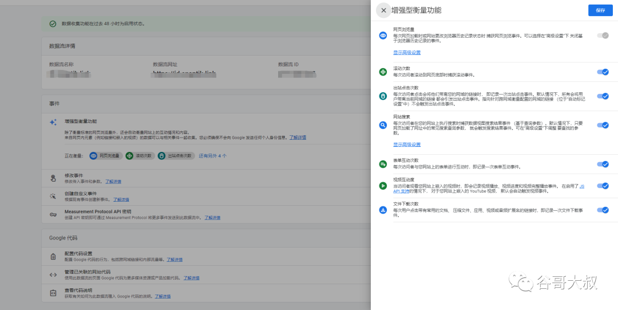Click the 表单互动次数 form icon
The height and width of the screenshot is (310, 618).
click(x=383, y=164)
